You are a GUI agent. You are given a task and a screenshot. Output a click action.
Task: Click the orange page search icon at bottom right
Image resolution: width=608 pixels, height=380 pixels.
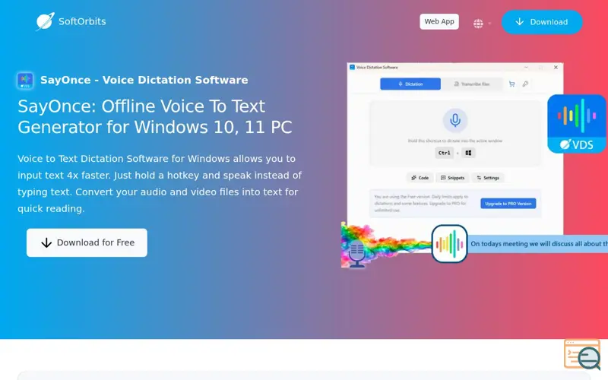(582, 354)
